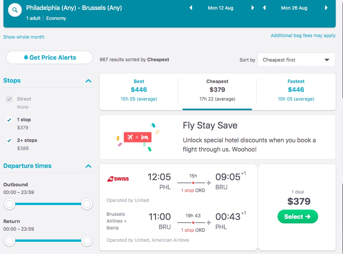This screenshot has height=254, width=343.
Task: Collapse the Stops filter section
Action: tap(88, 81)
